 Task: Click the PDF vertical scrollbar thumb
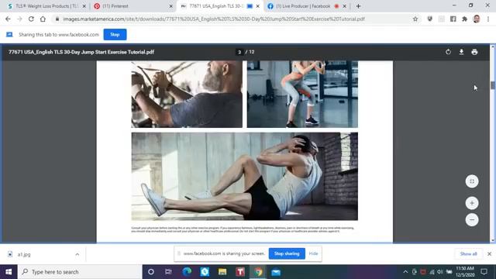[x=492, y=85]
